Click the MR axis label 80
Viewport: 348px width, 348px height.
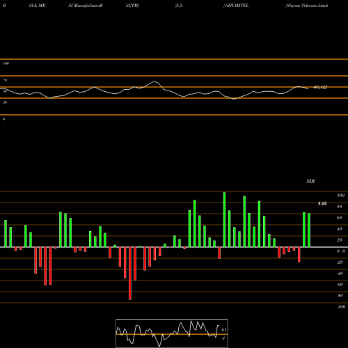click(340, 207)
